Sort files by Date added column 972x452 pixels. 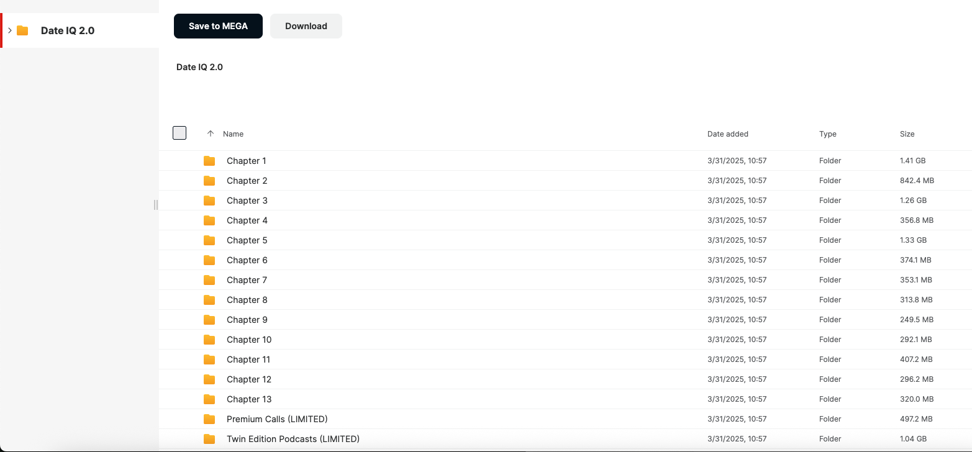(727, 134)
